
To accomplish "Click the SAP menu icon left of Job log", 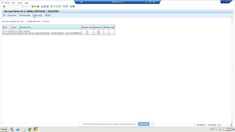I will 3,3.
